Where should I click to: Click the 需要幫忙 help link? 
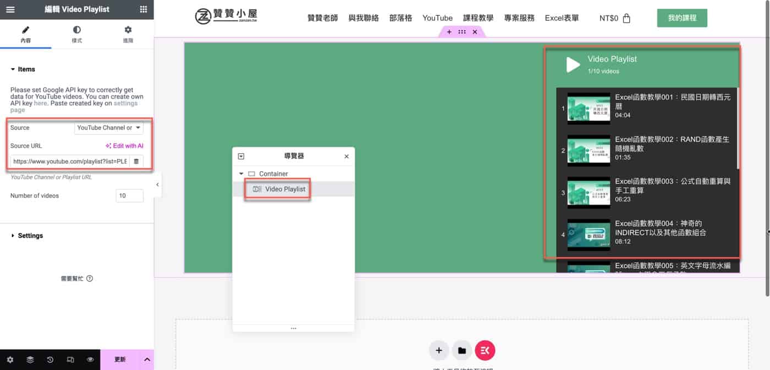point(76,278)
